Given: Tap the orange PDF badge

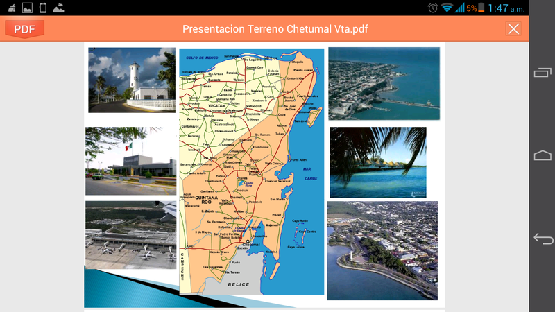Looking at the screenshot, I should (24, 28).
